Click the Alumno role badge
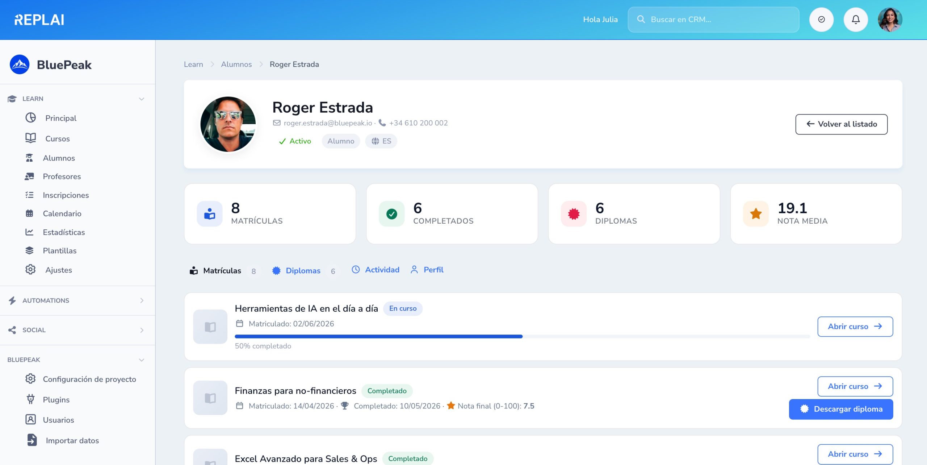Image resolution: width=927 pixels, height=465 pixels. pos(341,141)
